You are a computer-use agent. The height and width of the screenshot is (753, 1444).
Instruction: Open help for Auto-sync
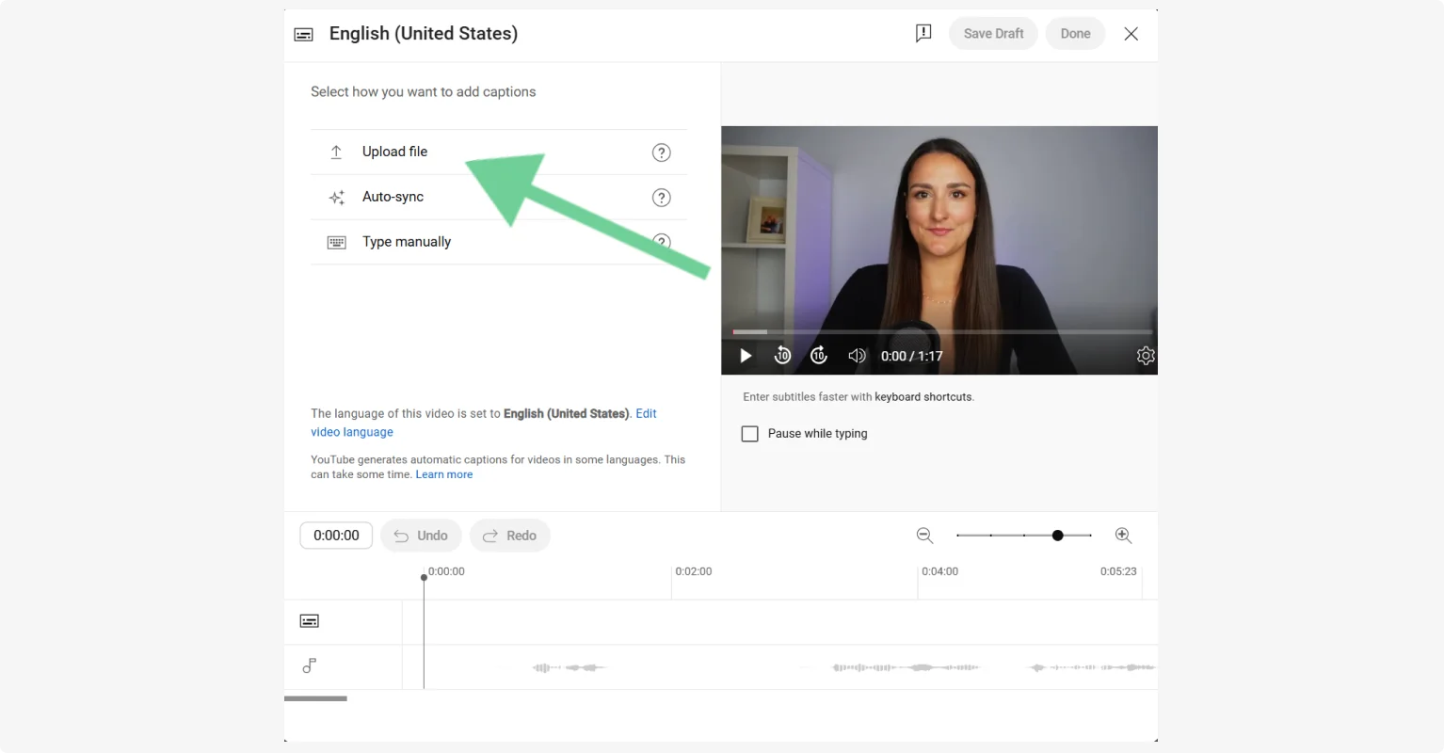point(662,198)
